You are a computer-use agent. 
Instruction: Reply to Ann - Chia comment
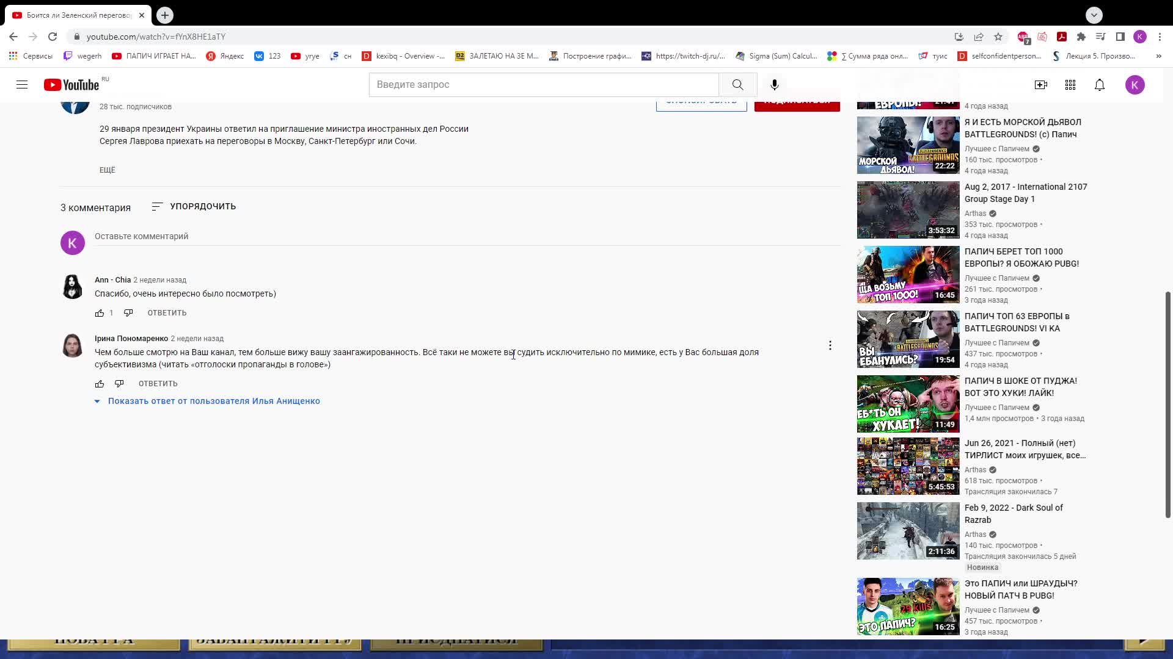(x=167, y=313)
